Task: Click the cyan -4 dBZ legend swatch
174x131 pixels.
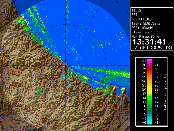Action: pos(150,122)
